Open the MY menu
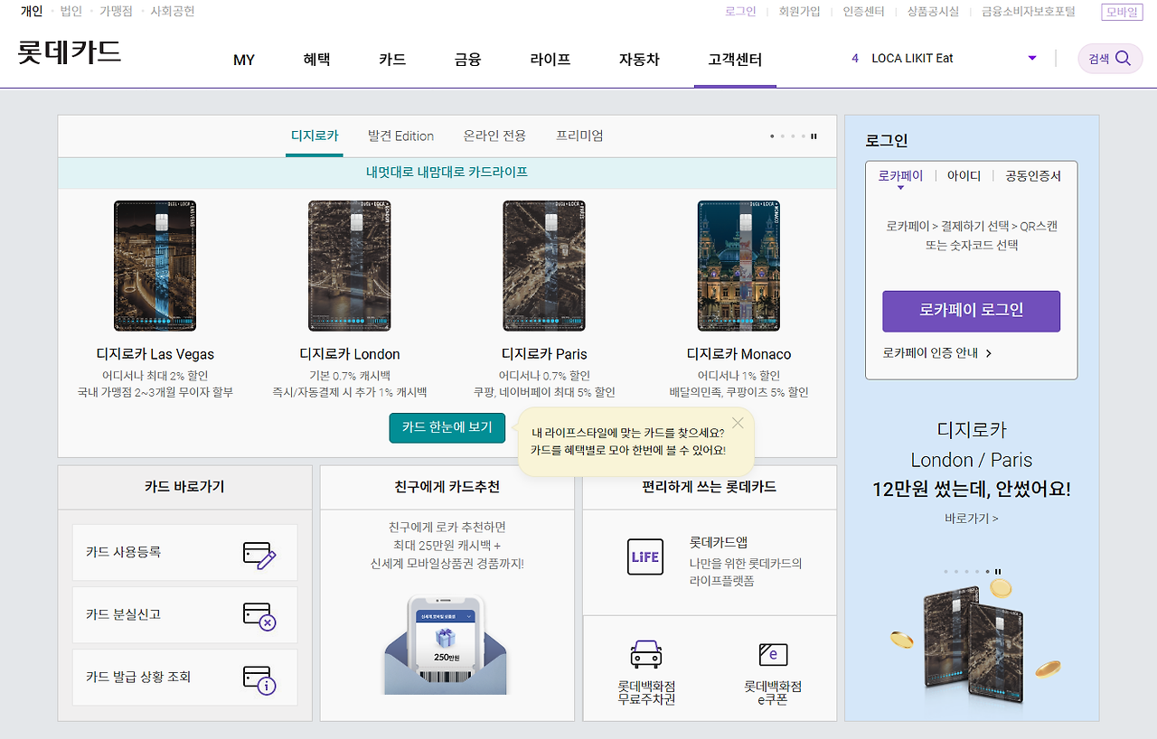 click(244, 60)
